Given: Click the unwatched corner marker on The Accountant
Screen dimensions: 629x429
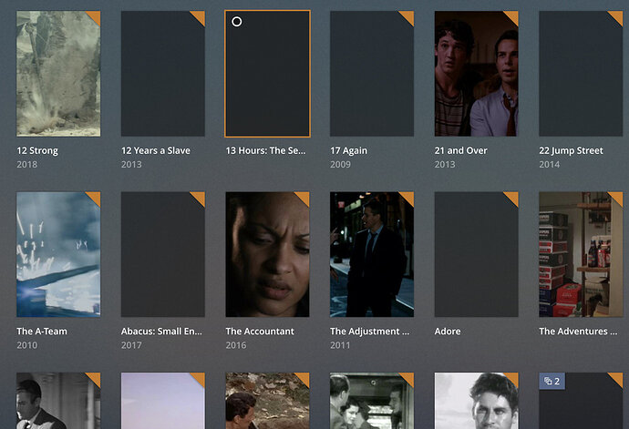Looking at the screenshot, I should pos(304,198).
